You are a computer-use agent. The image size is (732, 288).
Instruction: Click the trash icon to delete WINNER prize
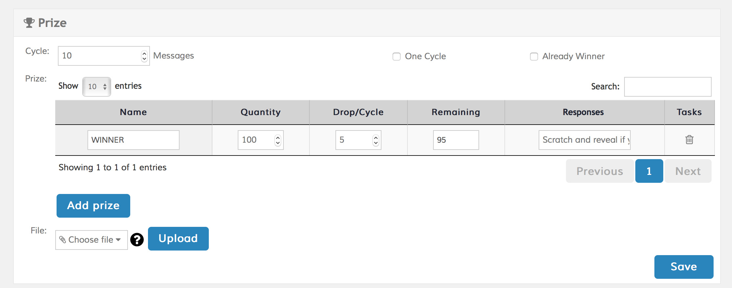coord(689,140)
